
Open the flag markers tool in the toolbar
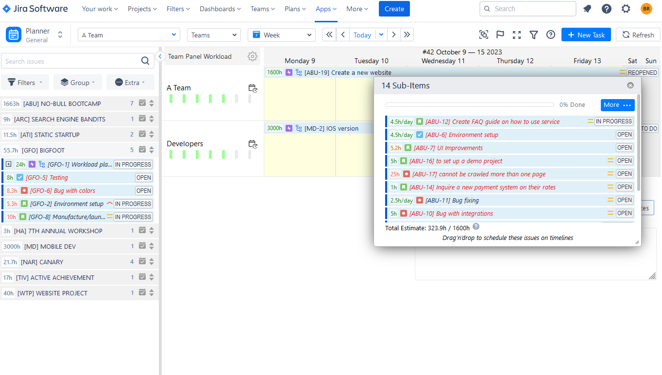coord(500,34)
